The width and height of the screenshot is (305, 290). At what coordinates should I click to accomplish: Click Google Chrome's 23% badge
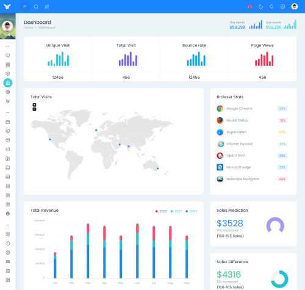[282, 109]
